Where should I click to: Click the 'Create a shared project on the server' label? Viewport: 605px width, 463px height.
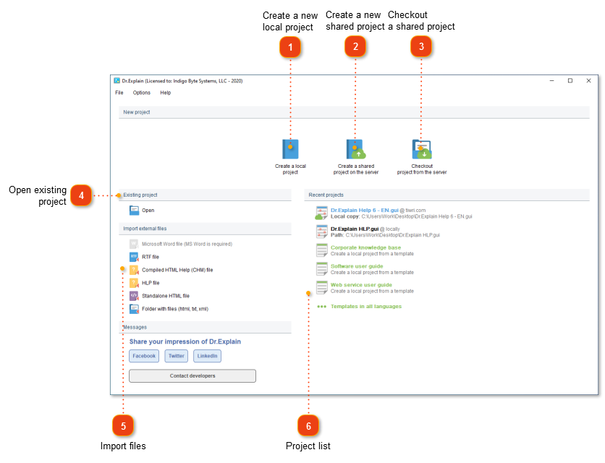[356, 169]
